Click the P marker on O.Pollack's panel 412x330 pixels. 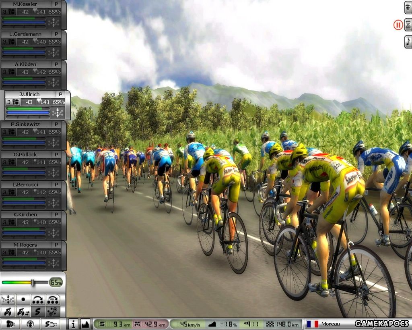56,155
